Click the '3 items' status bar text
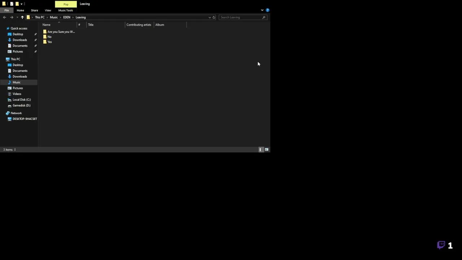Screen dimensions: 462x260 (x=8, y=149)
